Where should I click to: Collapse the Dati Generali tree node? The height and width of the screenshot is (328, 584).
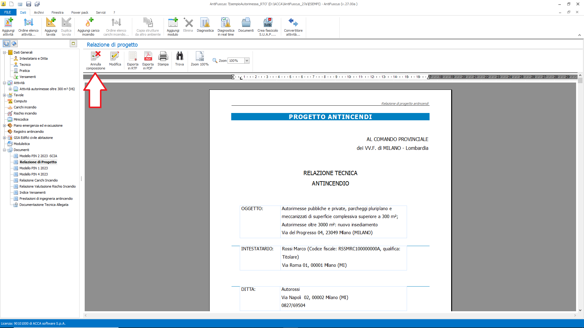click(x=5, y=52)
